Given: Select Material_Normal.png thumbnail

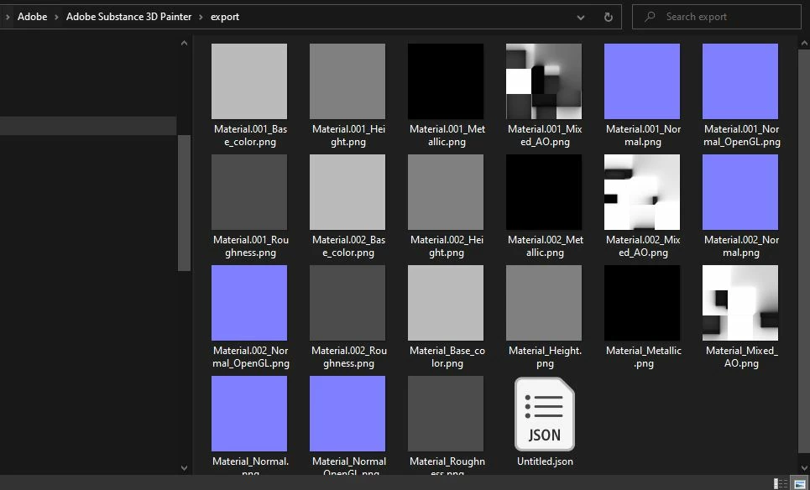Looking at the screenshot, I should [249, 414].
